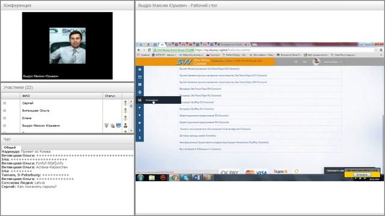Click the presenter webcam video thumbnail
385x216 pixels.
67,46
